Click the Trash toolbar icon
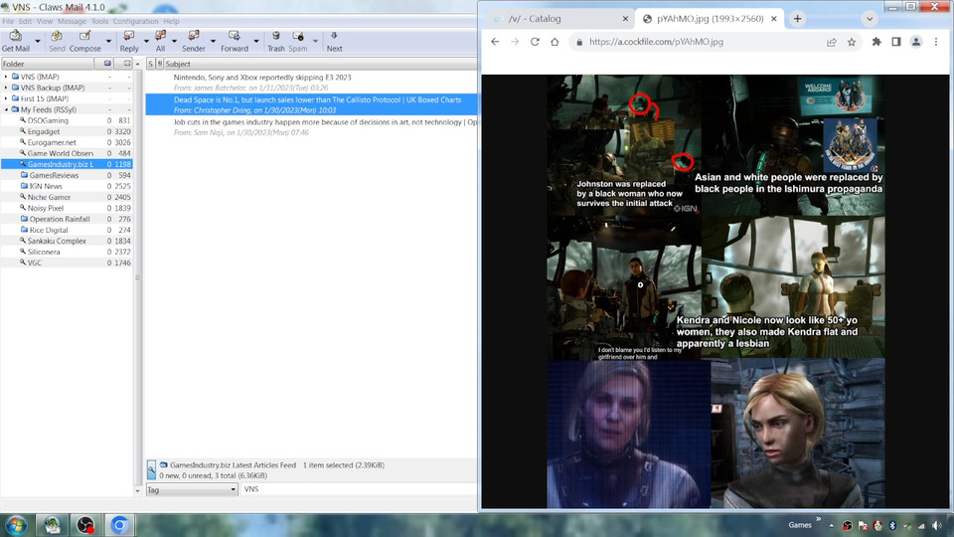The height and width of the screenshot is (537, 954). 275,41
